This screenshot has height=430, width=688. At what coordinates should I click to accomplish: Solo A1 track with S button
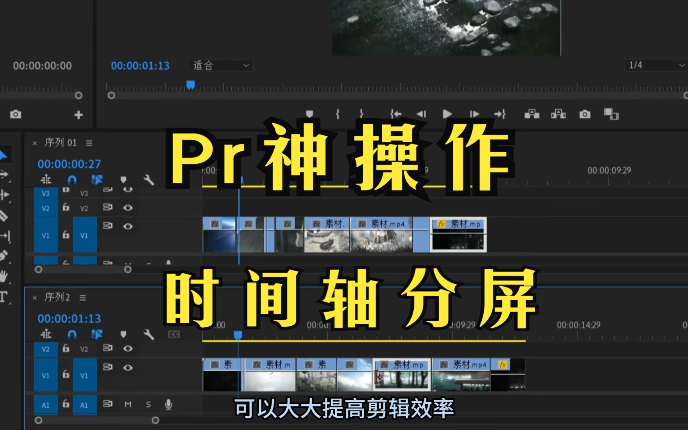[x=148, y=405]
